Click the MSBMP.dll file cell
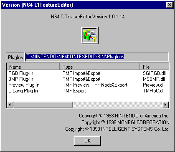The image size is (175, 152). 154,79
